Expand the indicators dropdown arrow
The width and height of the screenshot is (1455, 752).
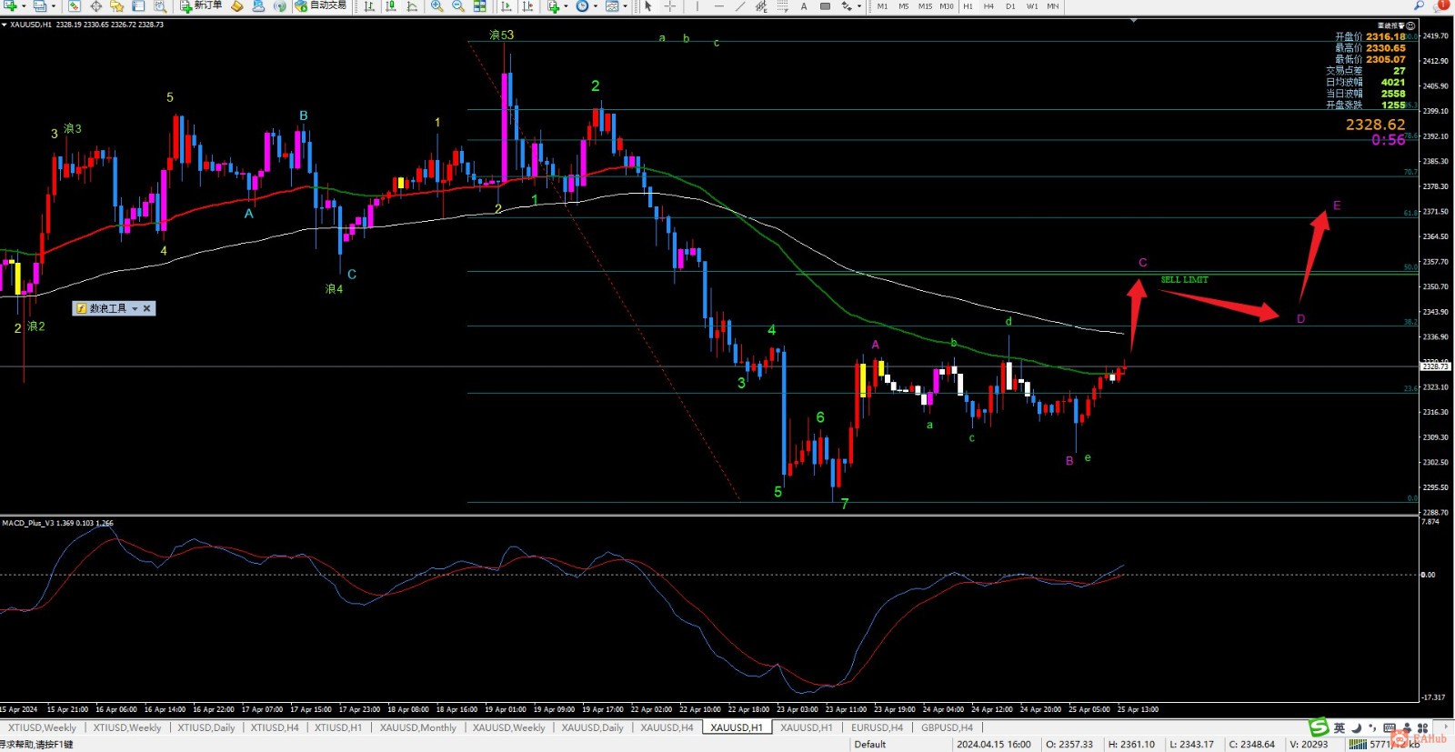tap(566, 6)
